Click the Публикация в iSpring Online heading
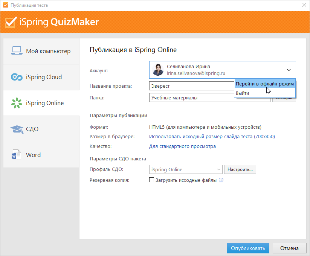 [133, 50]
